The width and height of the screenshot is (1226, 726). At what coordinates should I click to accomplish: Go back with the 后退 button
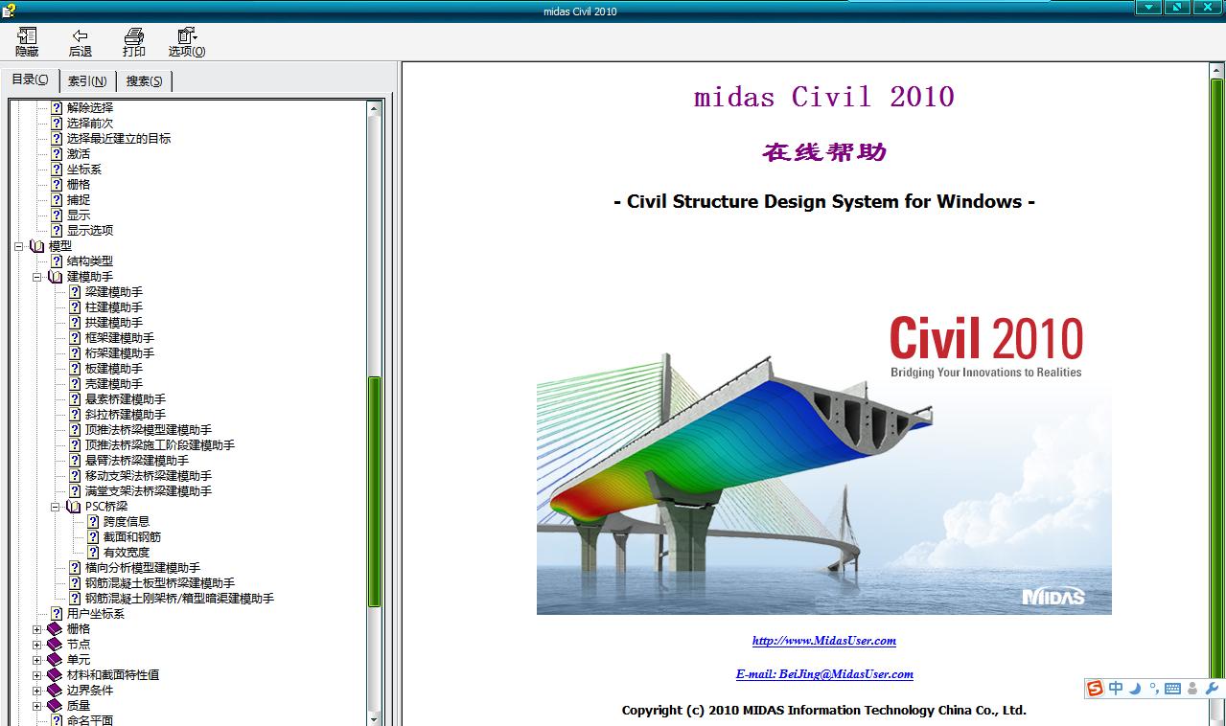pos(81,42)
